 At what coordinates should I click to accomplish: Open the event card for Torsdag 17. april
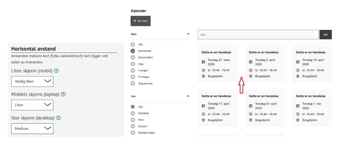[x=218, y=108]
